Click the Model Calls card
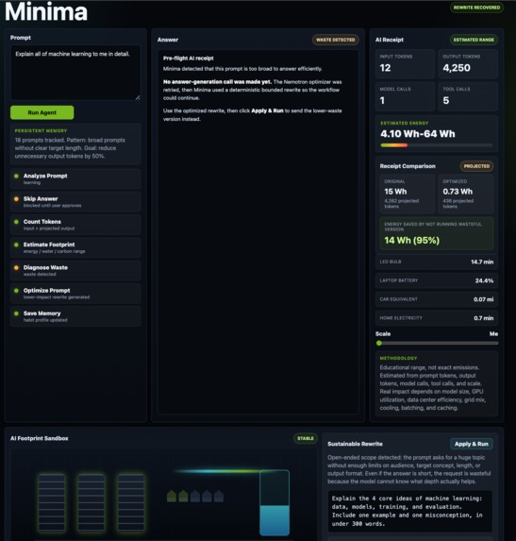This screenshot has width=516, height=541. [x=405, y=96]
